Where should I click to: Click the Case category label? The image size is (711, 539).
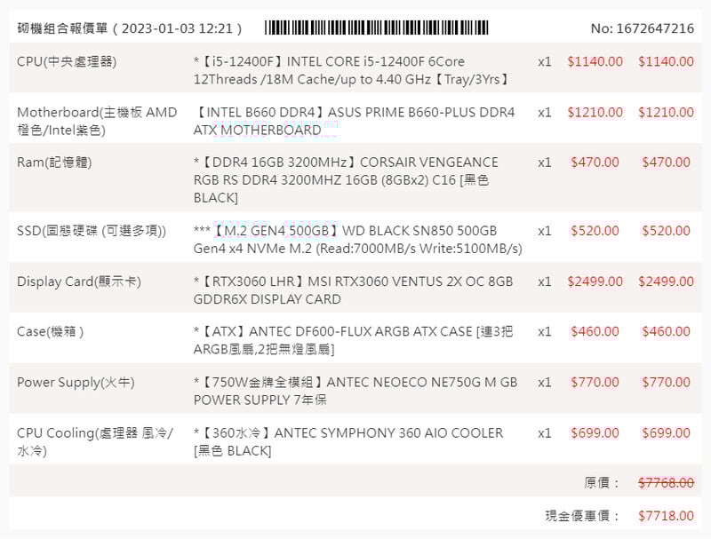coord(51,331)
